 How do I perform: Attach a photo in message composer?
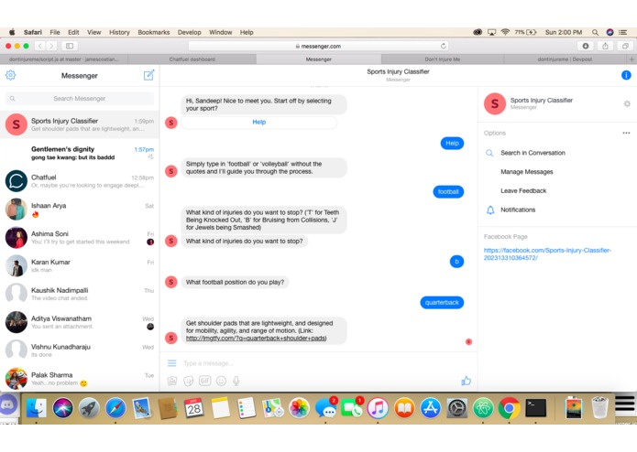[x=172, y=381]
